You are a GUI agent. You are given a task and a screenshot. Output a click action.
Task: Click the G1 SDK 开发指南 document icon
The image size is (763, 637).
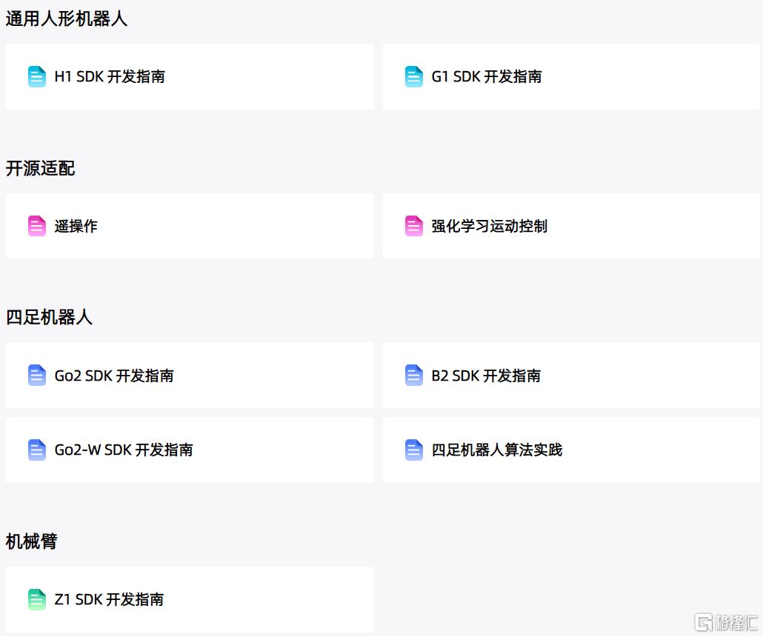(x=413, y=76)
